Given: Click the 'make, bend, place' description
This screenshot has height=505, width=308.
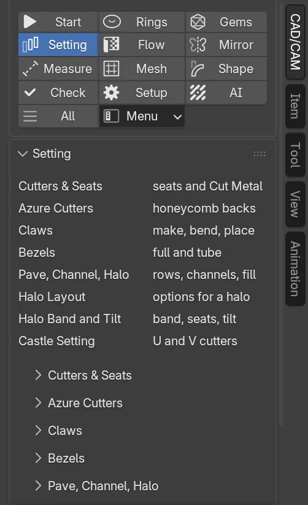Looking at the screenshot, I should pyautogui.click(x=204, y=230).
